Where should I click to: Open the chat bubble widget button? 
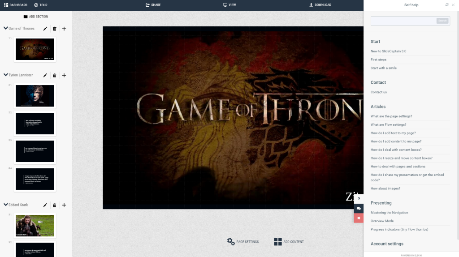359,208
